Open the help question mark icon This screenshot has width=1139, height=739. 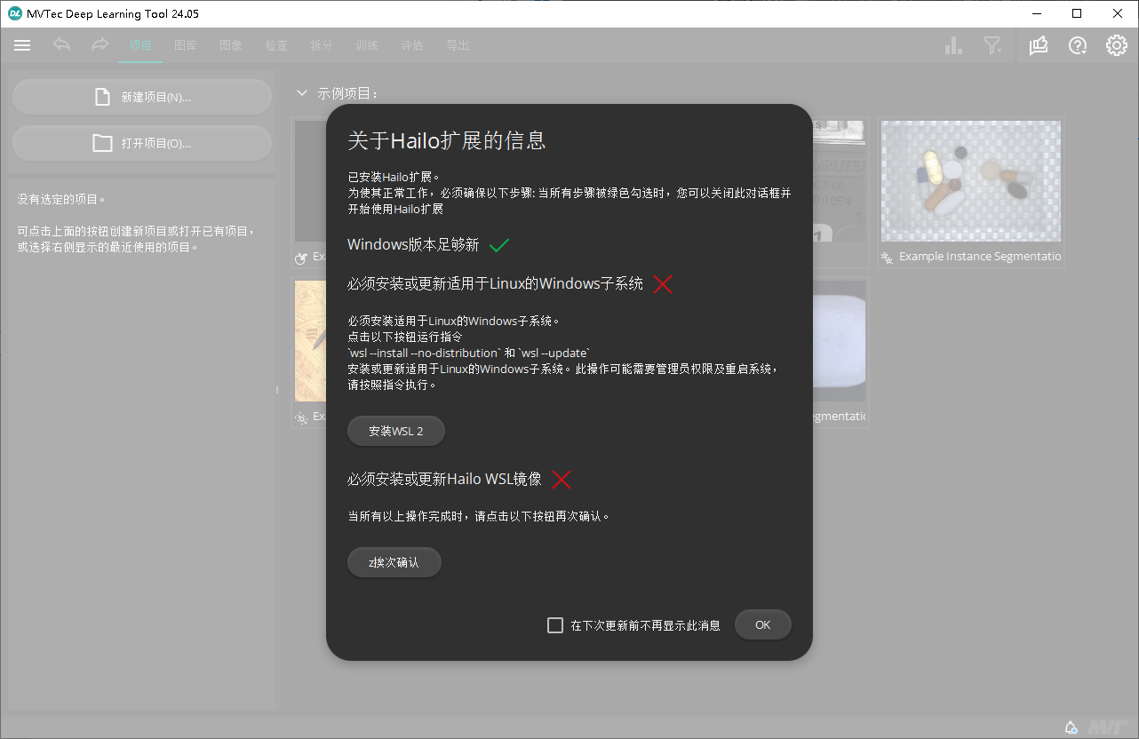point(1077,45)
